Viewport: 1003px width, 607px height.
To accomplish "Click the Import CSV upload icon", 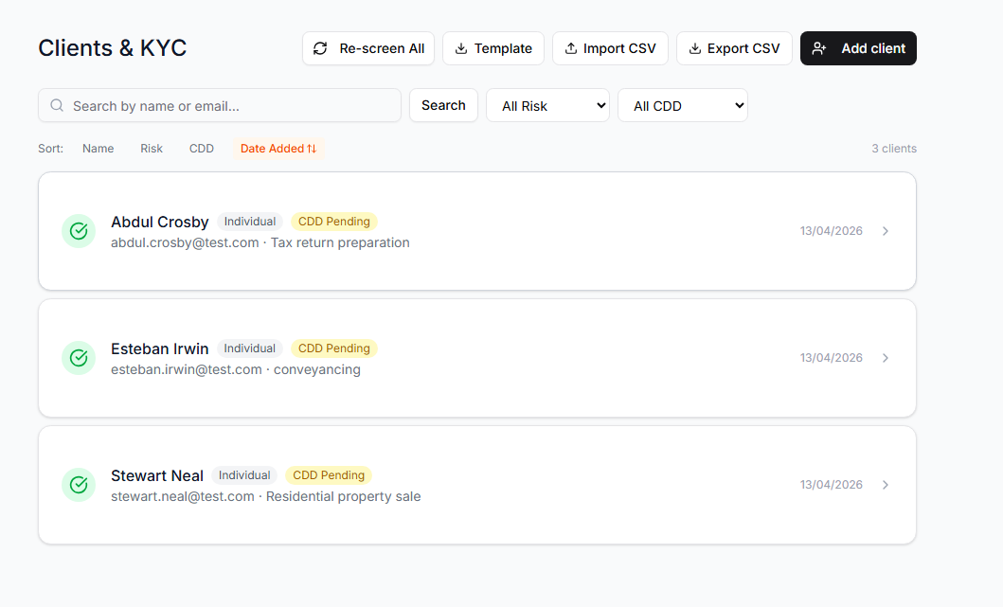I will point(571,48).
